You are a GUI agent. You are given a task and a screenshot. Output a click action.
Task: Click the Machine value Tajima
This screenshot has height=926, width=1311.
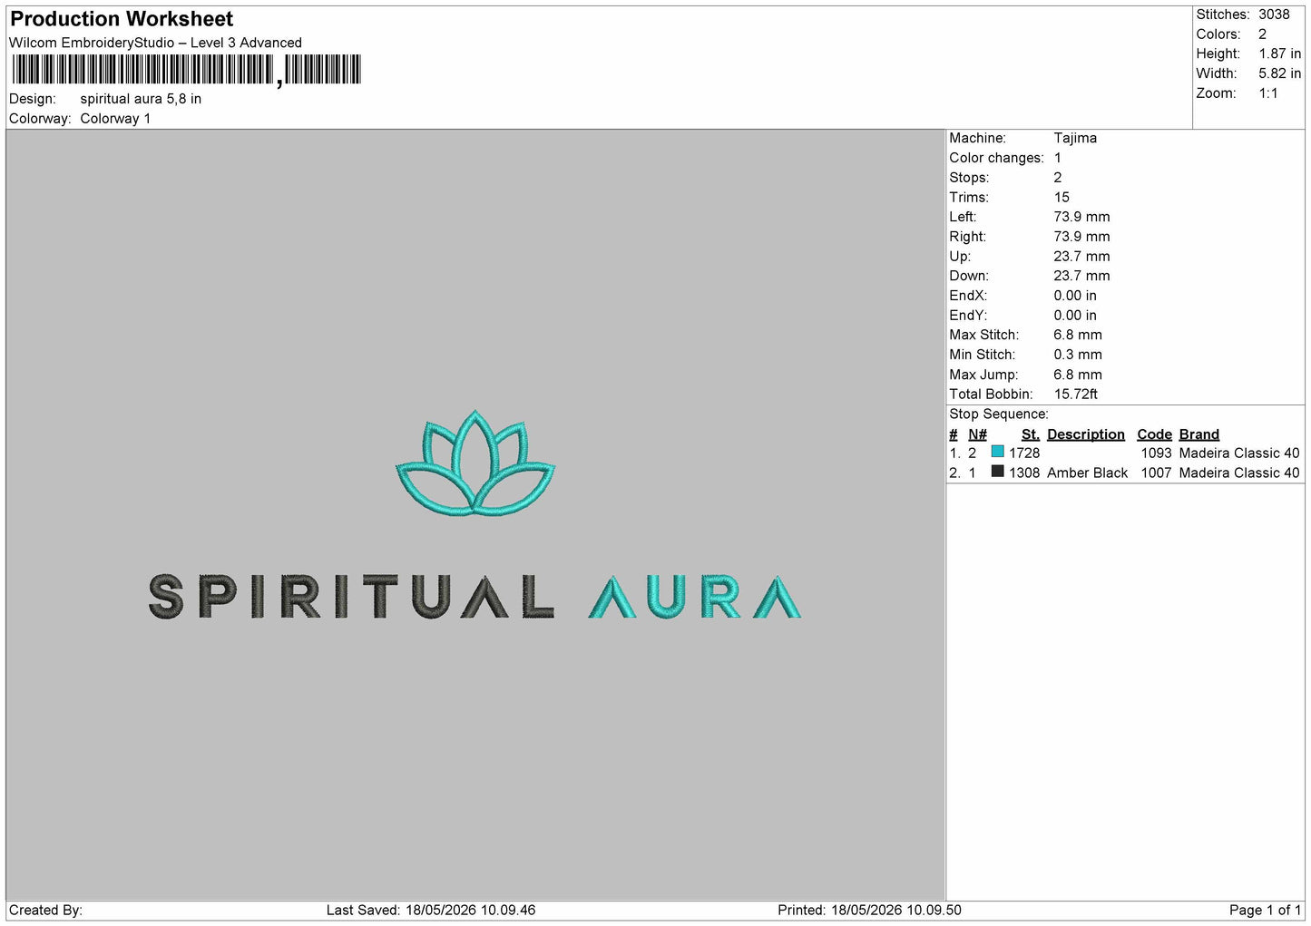tap(1075, 138)
